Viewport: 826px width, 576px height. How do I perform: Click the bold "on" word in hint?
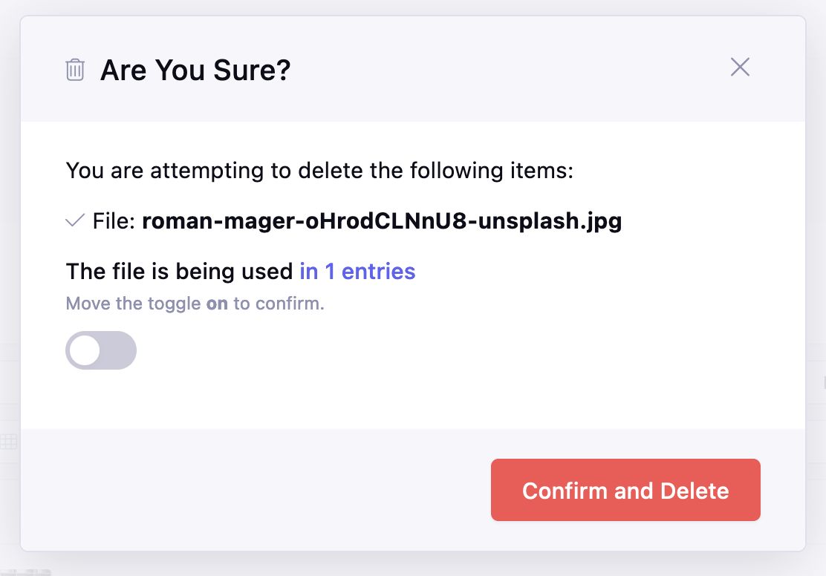(216, 304)
